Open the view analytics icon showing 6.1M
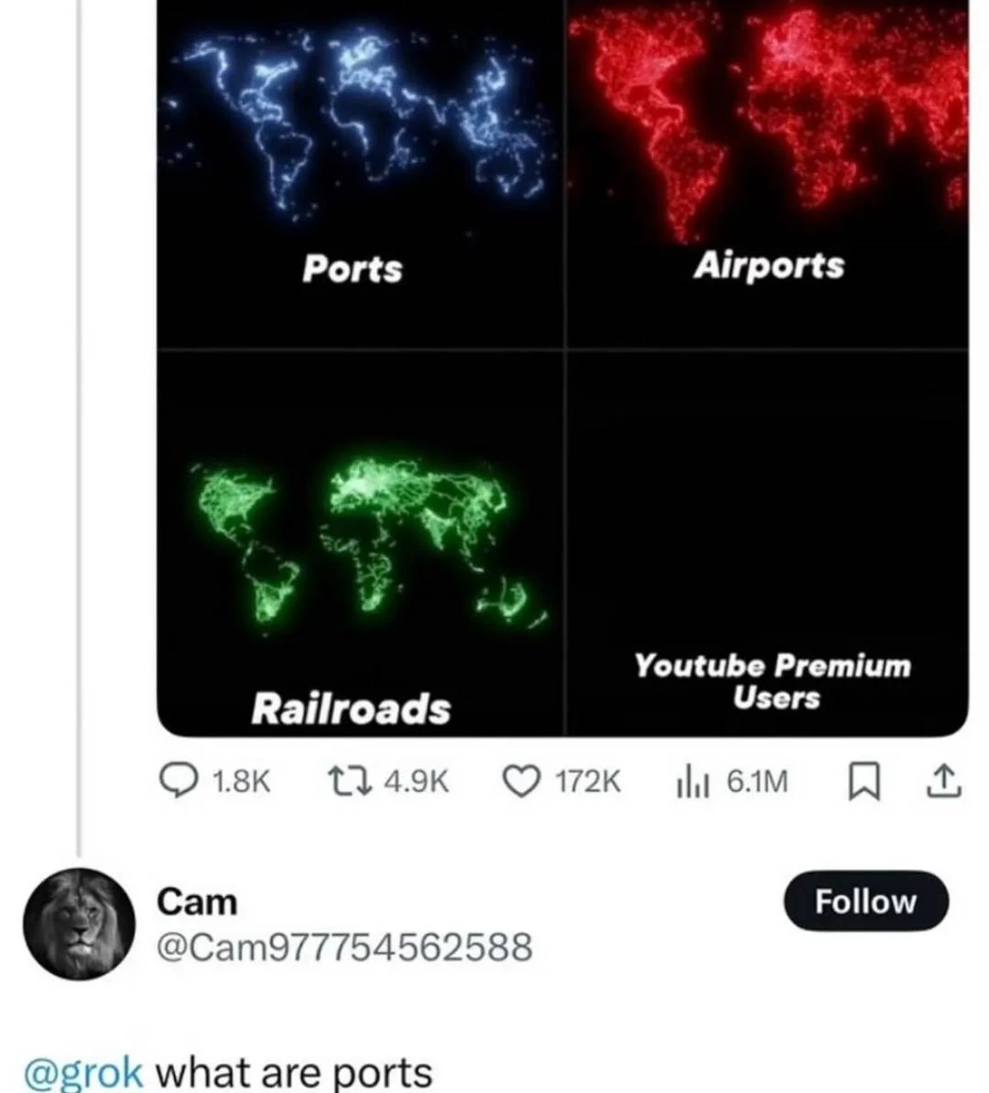Viewport: 989px width, 1093px height. coord(691,781)
